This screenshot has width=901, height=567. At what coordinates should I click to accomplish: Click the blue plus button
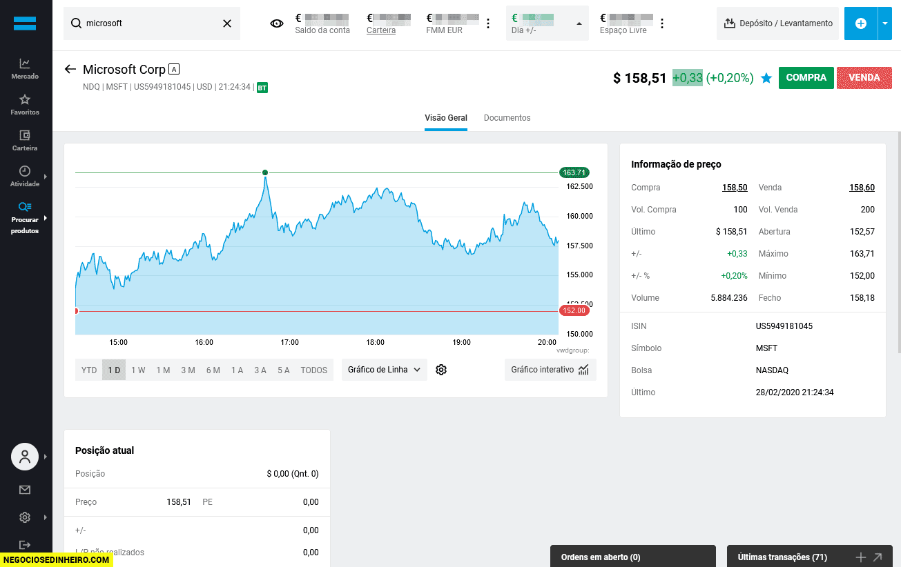point(861,23)
